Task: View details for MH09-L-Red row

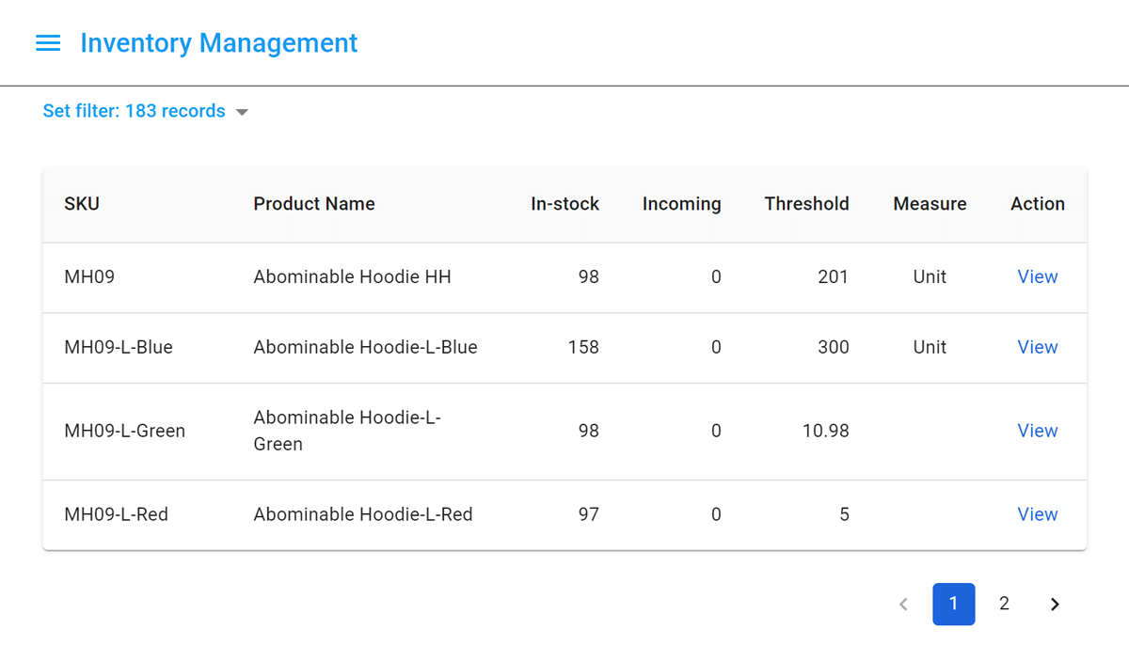Action: [x=1038, y=514]
